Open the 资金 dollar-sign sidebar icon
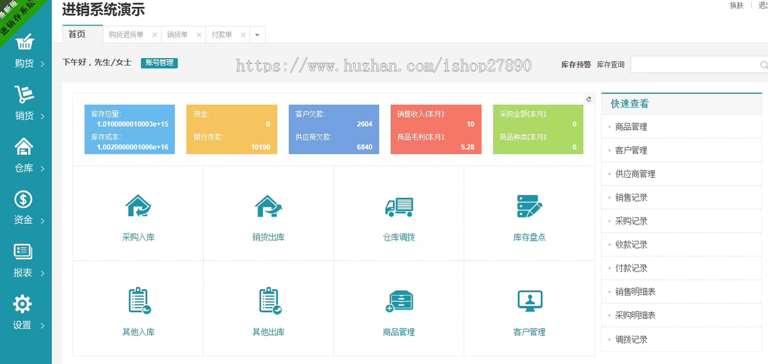768x364 pixels. point(24,200)
